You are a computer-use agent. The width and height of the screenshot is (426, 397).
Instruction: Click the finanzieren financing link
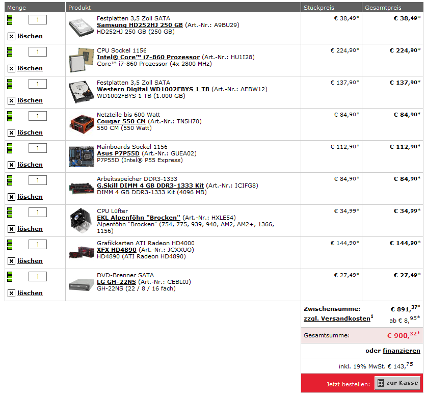(401, 351)
